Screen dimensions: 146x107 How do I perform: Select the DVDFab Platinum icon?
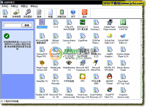pos(96,36)
